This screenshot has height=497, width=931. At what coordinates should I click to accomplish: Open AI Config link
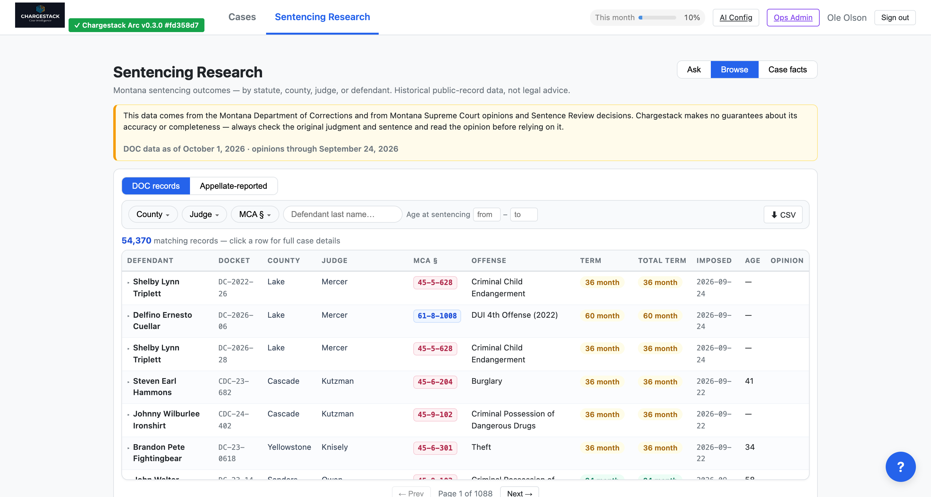coord(735,17)
